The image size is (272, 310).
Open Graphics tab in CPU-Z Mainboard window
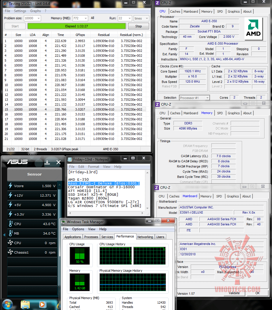pyautogui.click(x=233, y=196)
